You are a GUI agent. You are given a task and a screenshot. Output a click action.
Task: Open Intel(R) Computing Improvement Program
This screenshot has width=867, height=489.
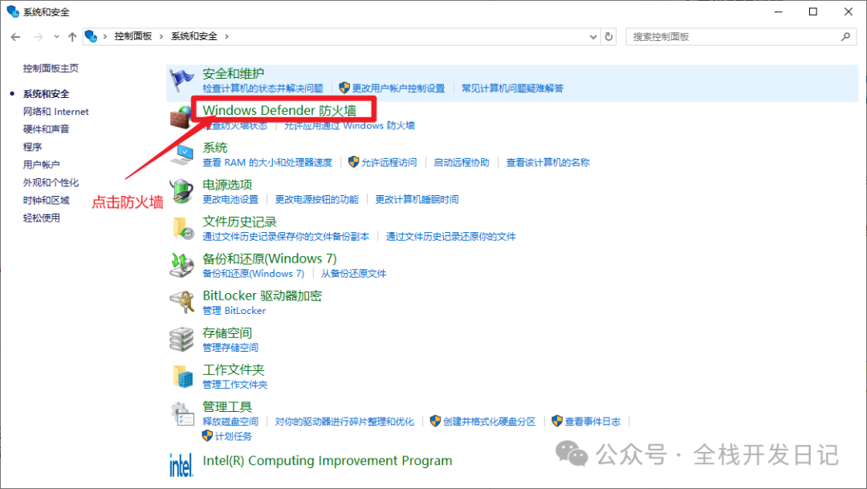328,461
